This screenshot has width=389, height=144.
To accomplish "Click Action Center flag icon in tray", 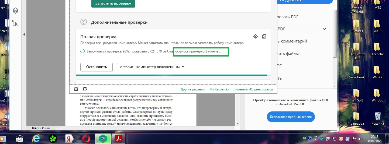I will 354,139.
